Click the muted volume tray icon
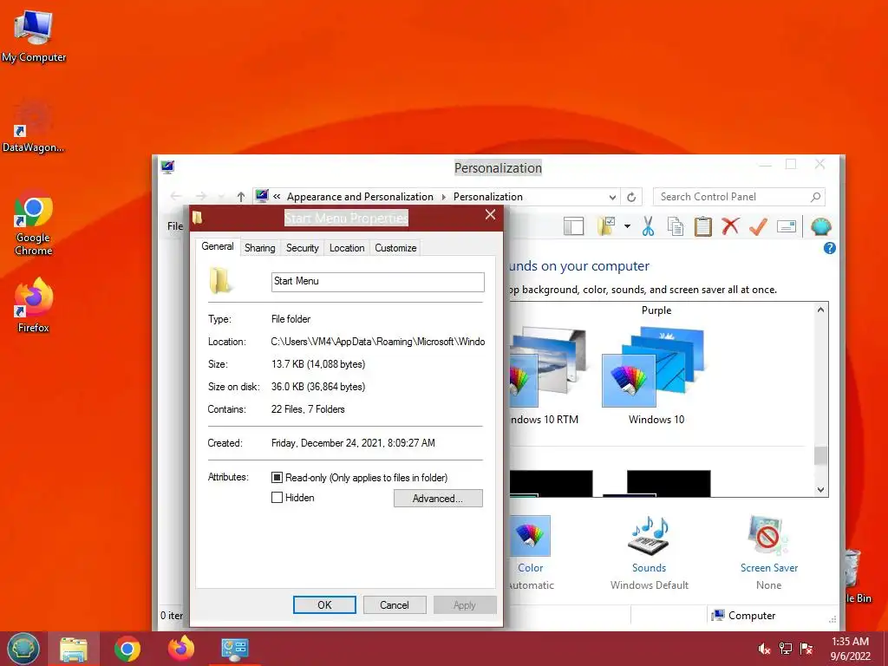Image resolution: width=888 pixels, height=666 pixels. pyautogui.click(x=764, y=649)
